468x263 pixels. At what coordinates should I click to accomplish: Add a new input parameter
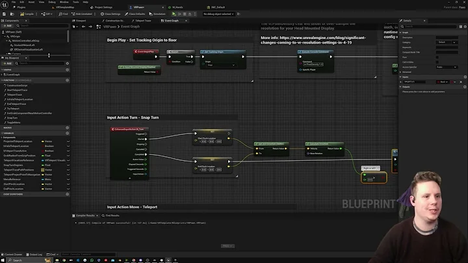tap(465, 77)
